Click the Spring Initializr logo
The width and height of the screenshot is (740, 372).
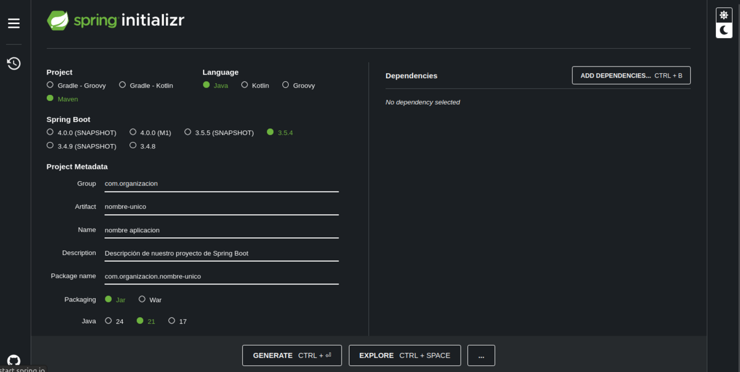(x=116, y=20)
